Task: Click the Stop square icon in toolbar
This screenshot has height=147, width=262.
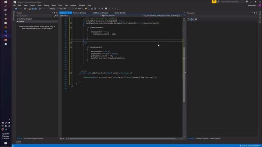Action: click(x=106, y=9)
